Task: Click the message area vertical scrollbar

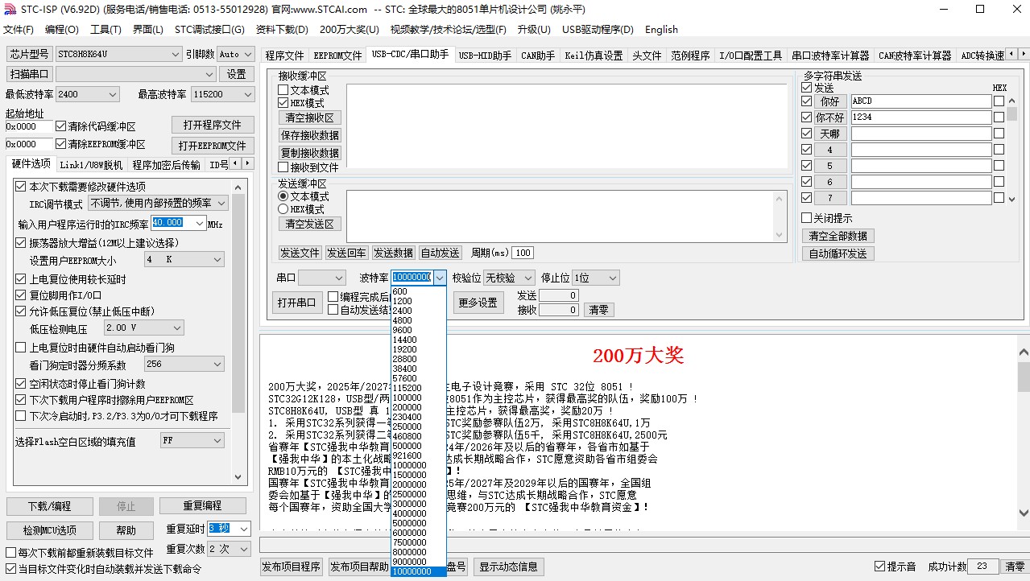Action: click(1023, 435)
